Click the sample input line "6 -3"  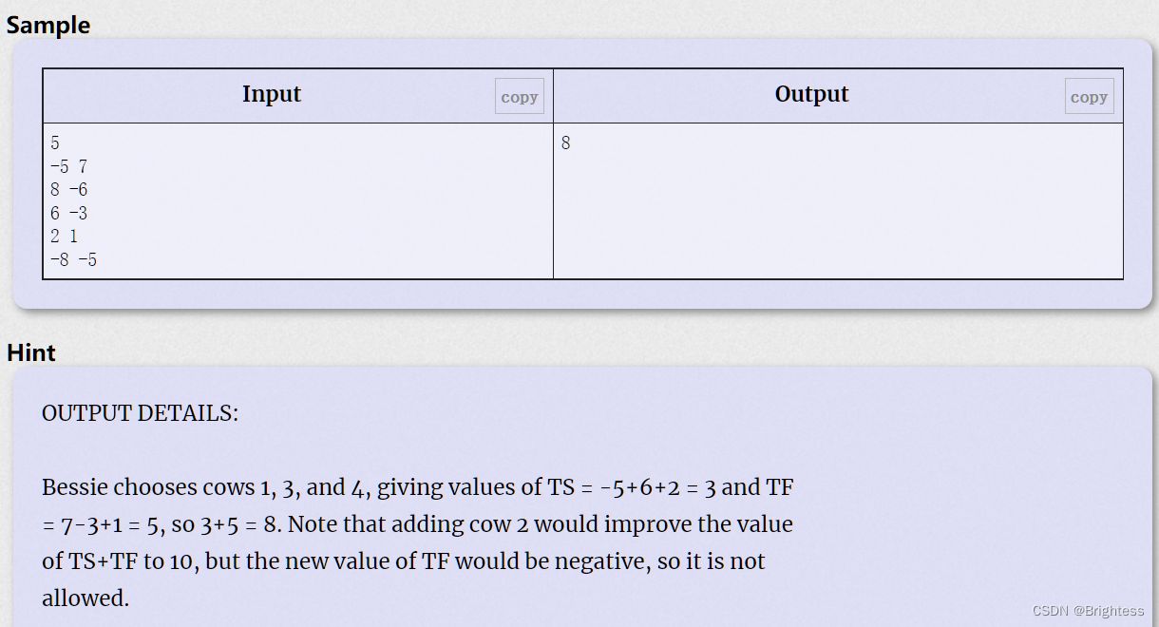[68, 213]
